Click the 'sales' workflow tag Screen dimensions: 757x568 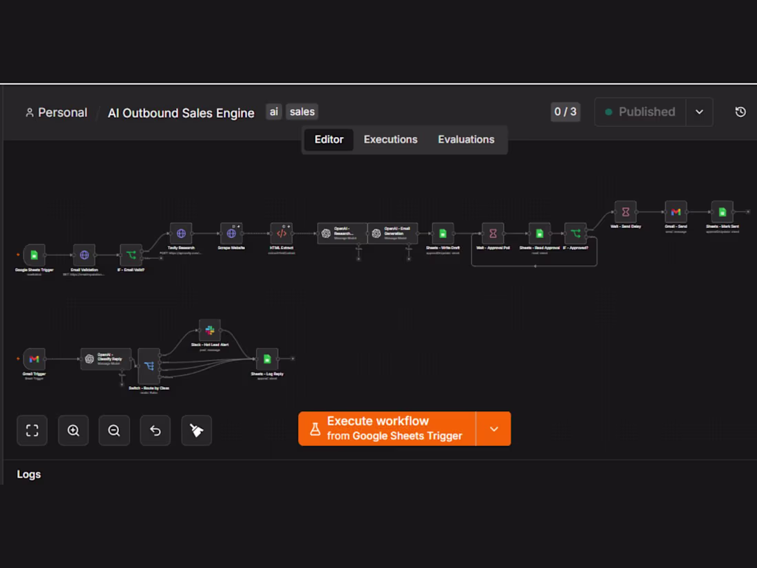click(302, 112)
